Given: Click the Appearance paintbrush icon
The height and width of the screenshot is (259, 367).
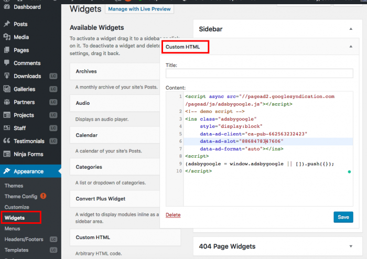Looking at the screenshot, I should [6, 171].
